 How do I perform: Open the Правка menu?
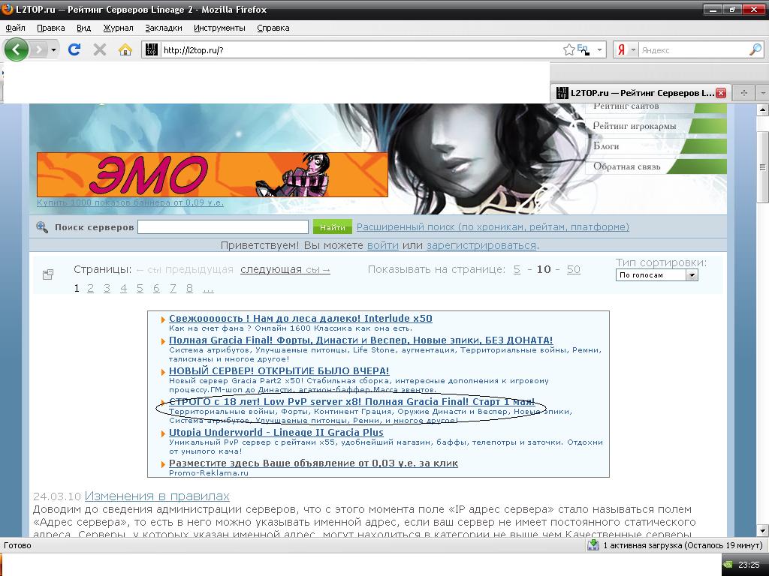pyautogui.click(x=50, y=28)
